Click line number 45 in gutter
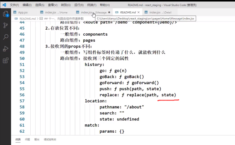The width and height of the screenshot is (235, 145). point(22,28)
